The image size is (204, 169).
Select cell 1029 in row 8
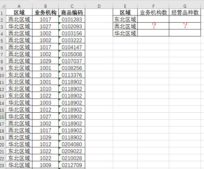coord(45,61)
